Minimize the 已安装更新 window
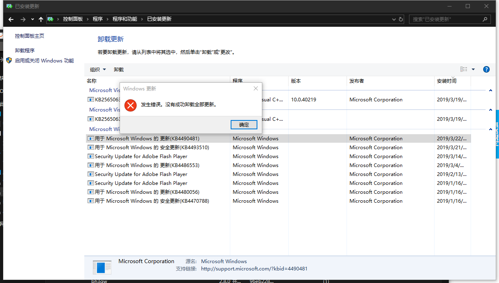This screenshot has width=499, height=283. coord(449,6)
